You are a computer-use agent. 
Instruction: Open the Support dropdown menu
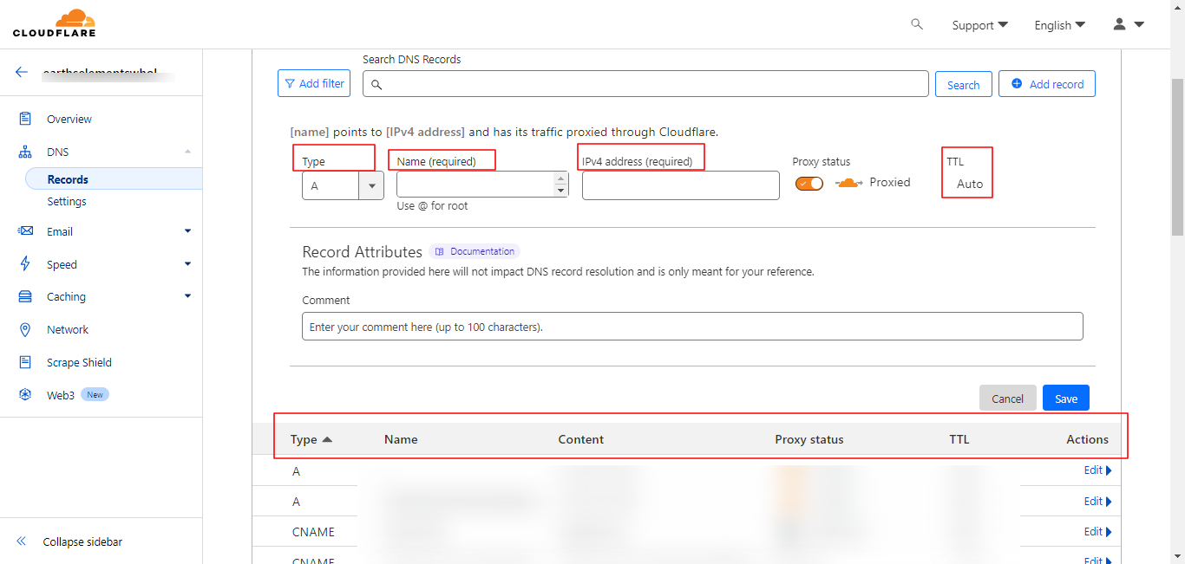pos(979,25)
